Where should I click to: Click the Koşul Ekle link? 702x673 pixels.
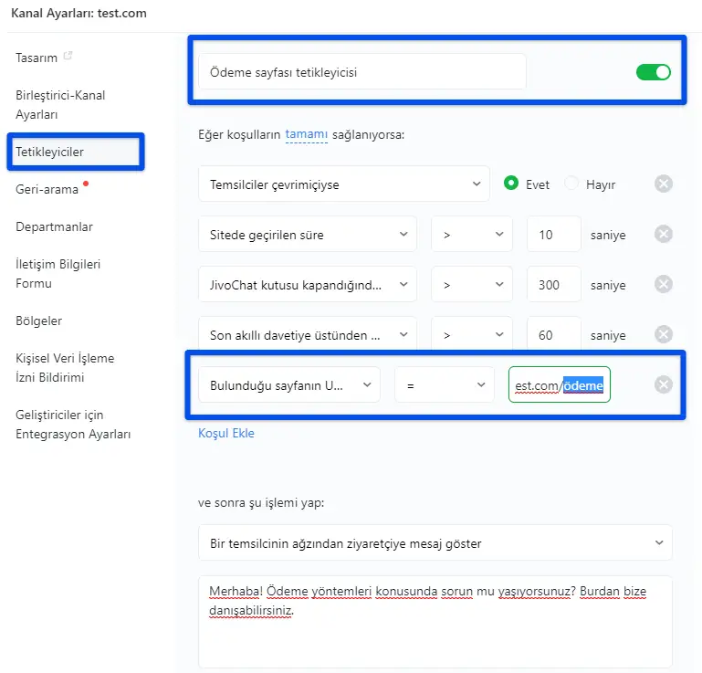point(226,433)
